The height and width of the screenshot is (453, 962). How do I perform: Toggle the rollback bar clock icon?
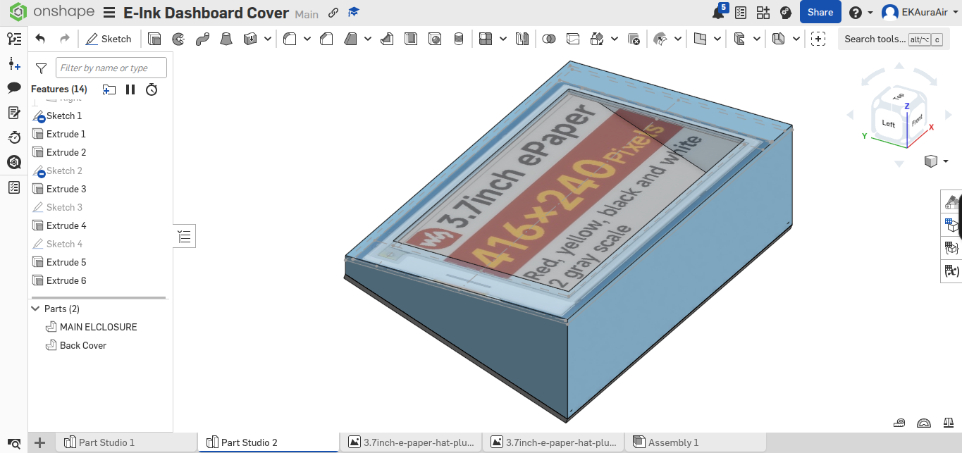(x=152, y=89)
